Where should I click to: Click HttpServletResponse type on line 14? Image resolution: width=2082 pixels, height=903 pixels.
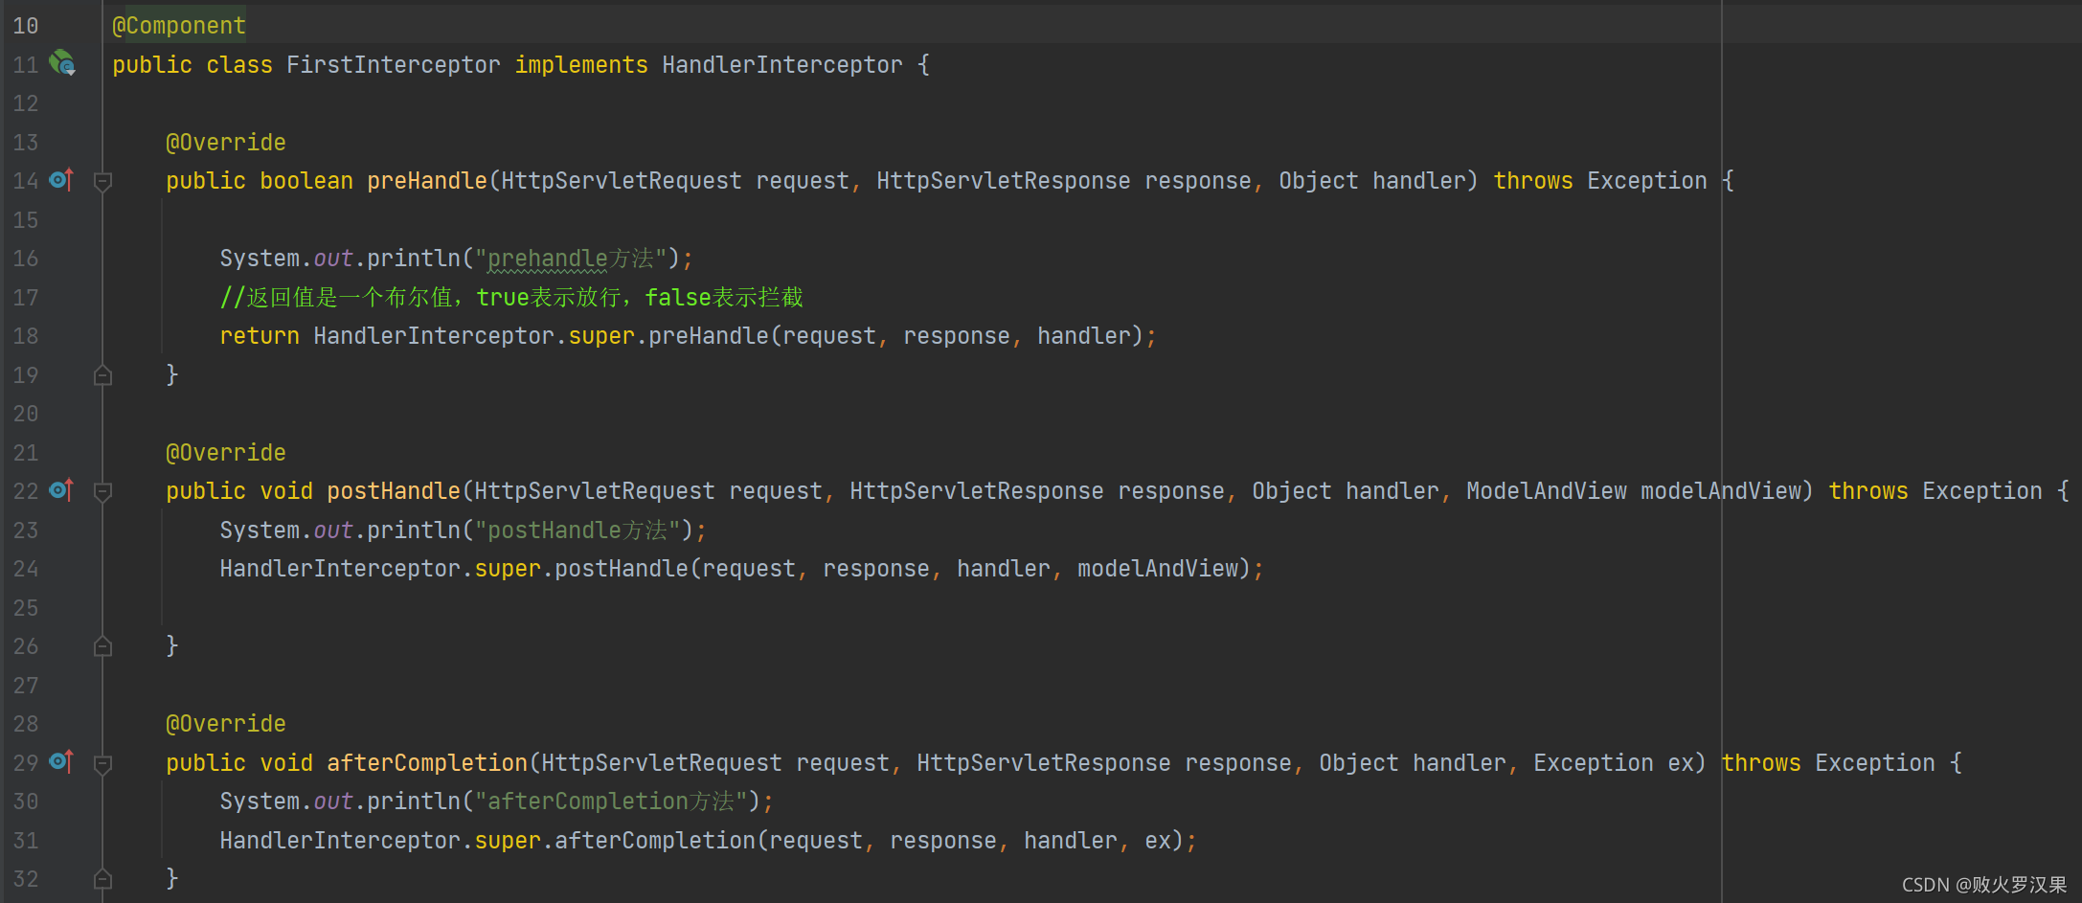point(1003,181)
